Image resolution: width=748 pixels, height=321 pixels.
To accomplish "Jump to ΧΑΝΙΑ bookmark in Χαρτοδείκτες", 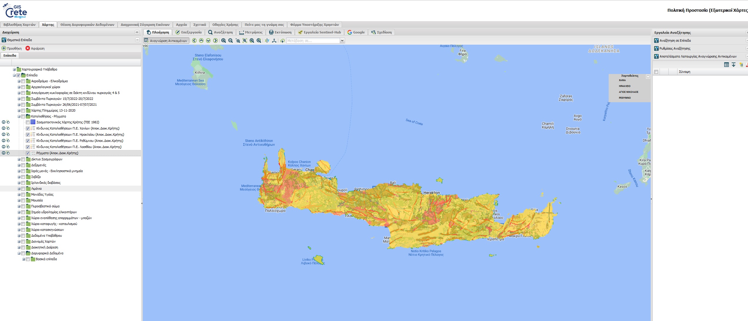I will [622, 80].
